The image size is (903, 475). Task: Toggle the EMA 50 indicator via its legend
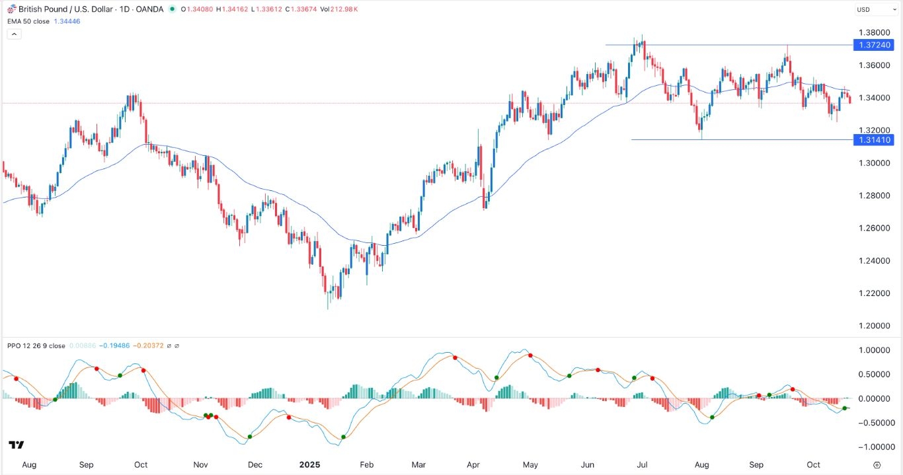[29, 21]
